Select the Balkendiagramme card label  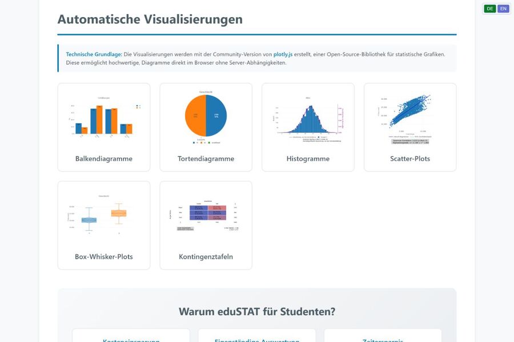(104, 158)
